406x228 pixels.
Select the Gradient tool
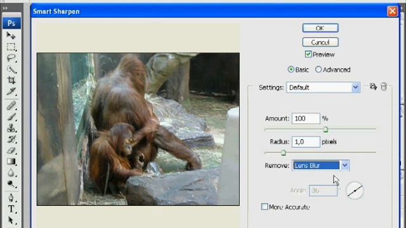[11, 161]
